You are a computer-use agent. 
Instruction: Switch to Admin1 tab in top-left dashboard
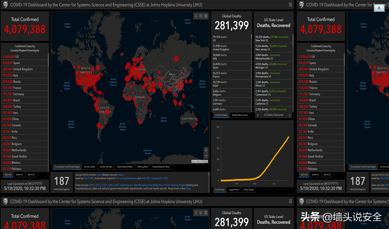(19, 175)
